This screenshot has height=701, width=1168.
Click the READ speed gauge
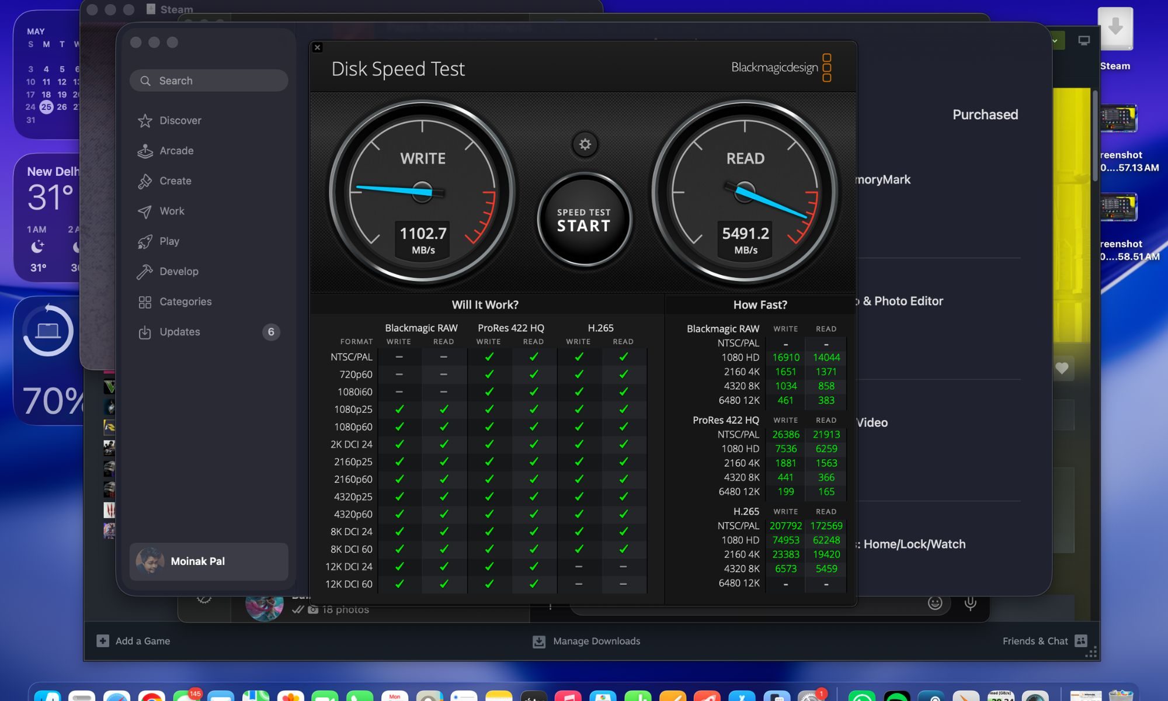745,192
